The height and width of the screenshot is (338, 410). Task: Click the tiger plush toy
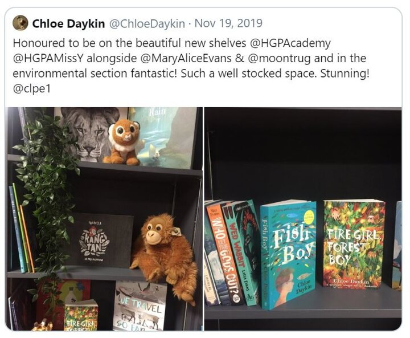(x=124, y=141)
